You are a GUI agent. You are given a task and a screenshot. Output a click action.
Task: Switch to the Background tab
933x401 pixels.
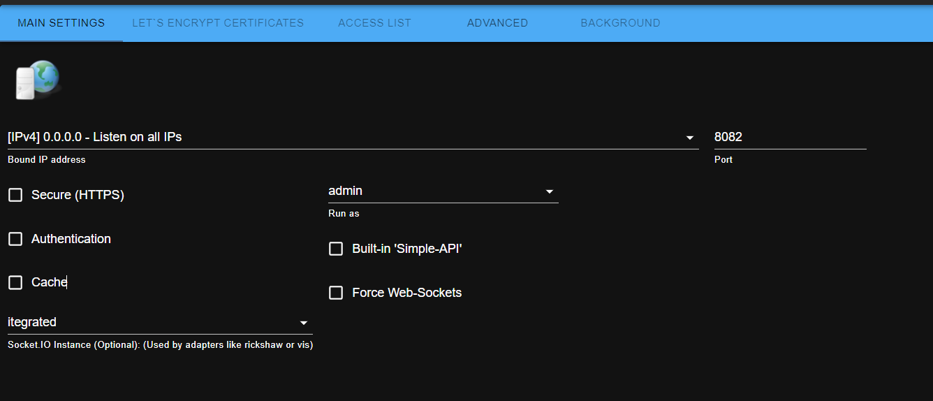620,22
